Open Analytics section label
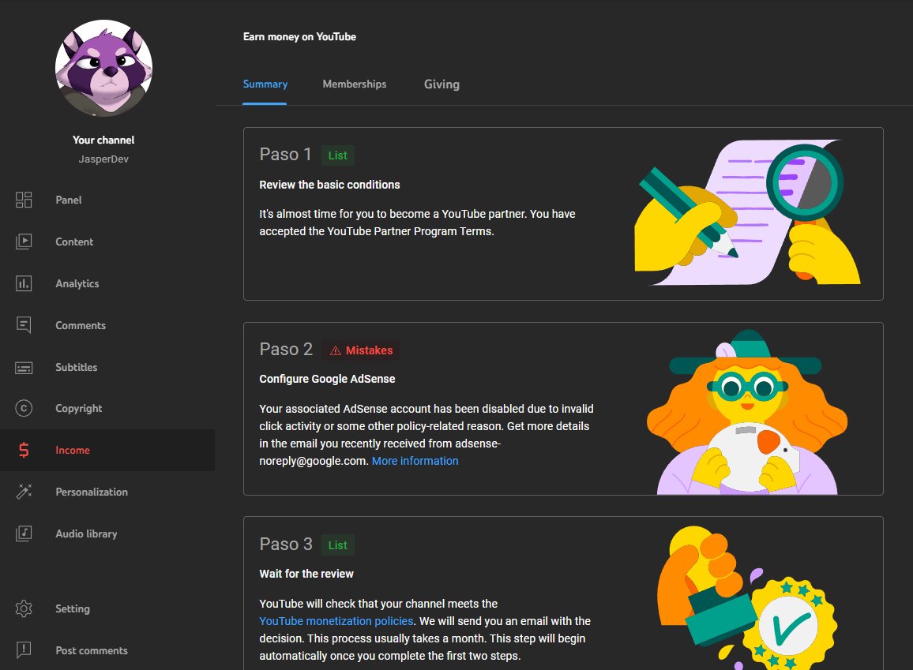This screenshot has width=913, height=670. point(77,284)
